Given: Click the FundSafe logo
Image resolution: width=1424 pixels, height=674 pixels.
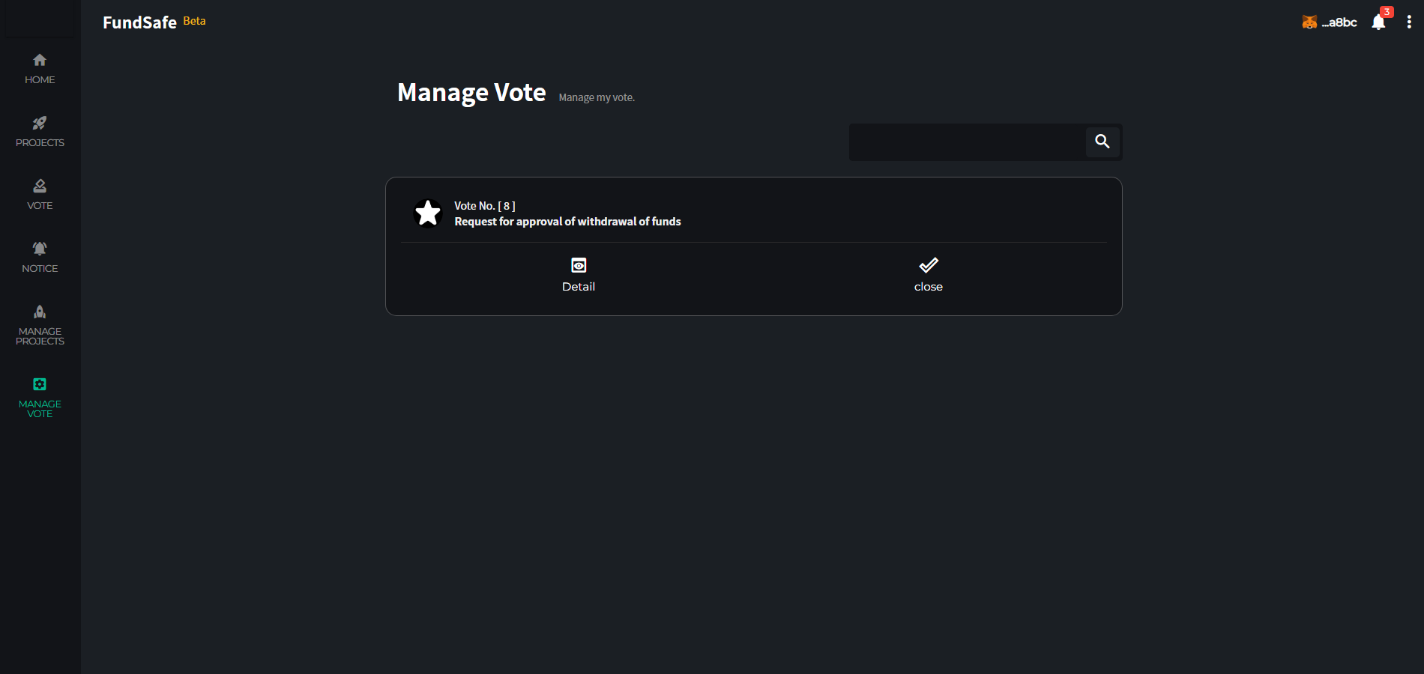Looking at the screenshot, I should pos(139,22).
